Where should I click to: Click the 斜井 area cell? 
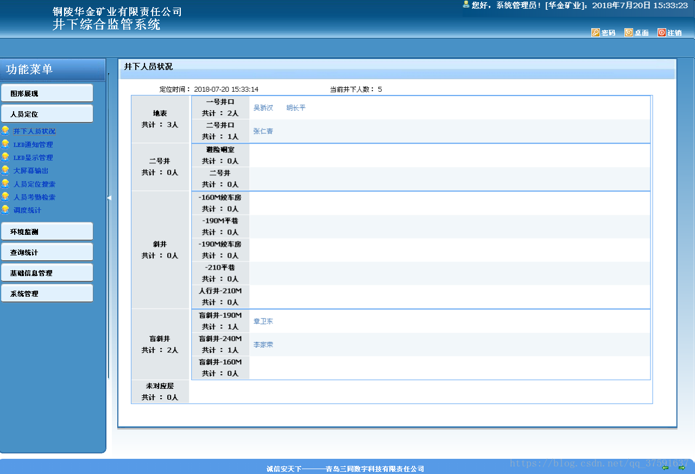click(160, 250)
